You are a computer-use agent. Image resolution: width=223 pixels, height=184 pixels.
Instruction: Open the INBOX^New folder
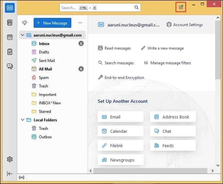click(x=52, y=103)
